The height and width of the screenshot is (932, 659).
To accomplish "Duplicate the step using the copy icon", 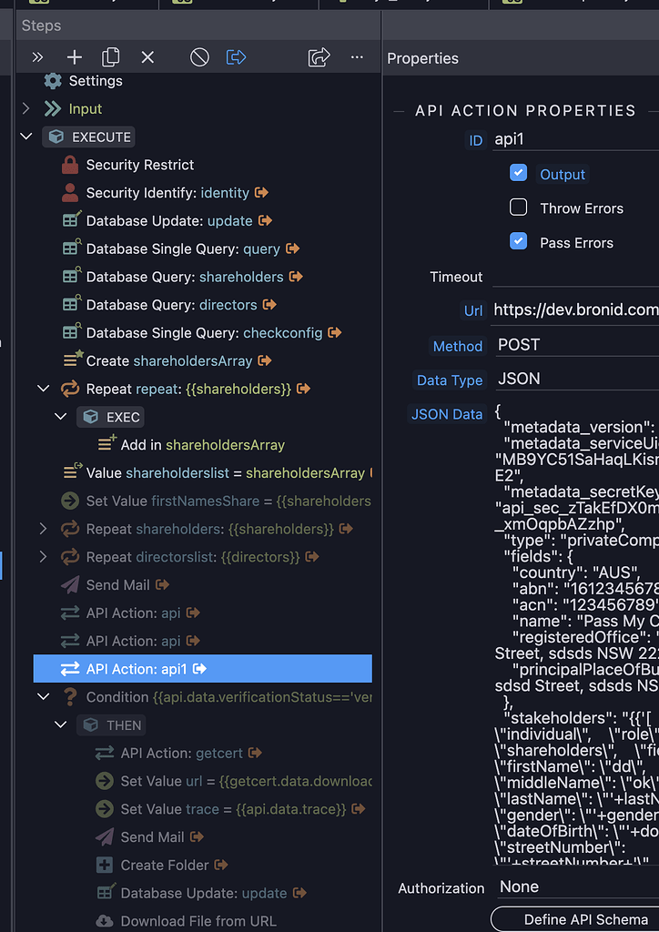I will pyautogui.click(x=110, y=56).
